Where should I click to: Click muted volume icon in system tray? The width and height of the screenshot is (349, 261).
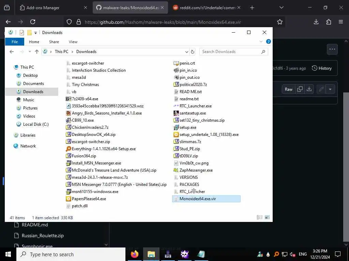click(x=292, y=254)
